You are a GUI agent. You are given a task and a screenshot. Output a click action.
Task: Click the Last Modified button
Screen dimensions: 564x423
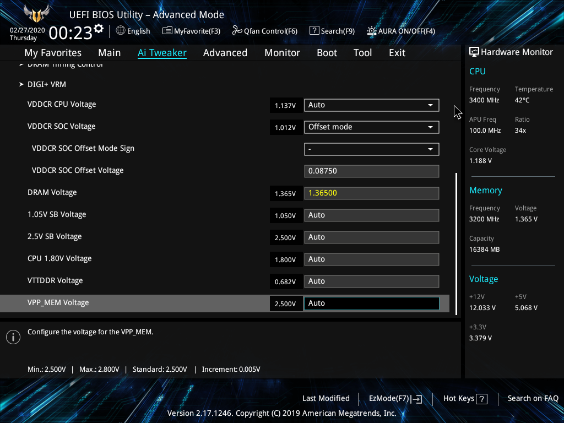pyautogui.click(x=326, y=399)
